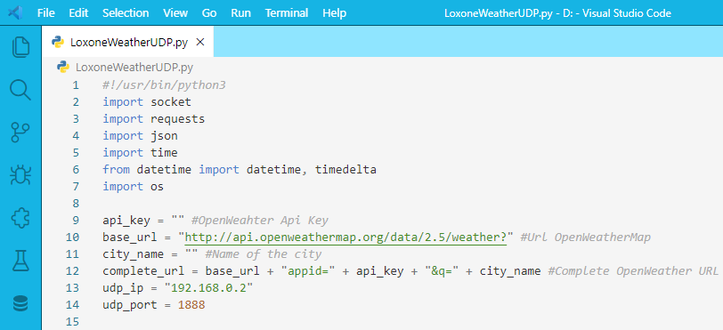Click the '#OpenWeahter Api Key' comment
Viewport: 723px width, 330px height.
click(260, 221)
